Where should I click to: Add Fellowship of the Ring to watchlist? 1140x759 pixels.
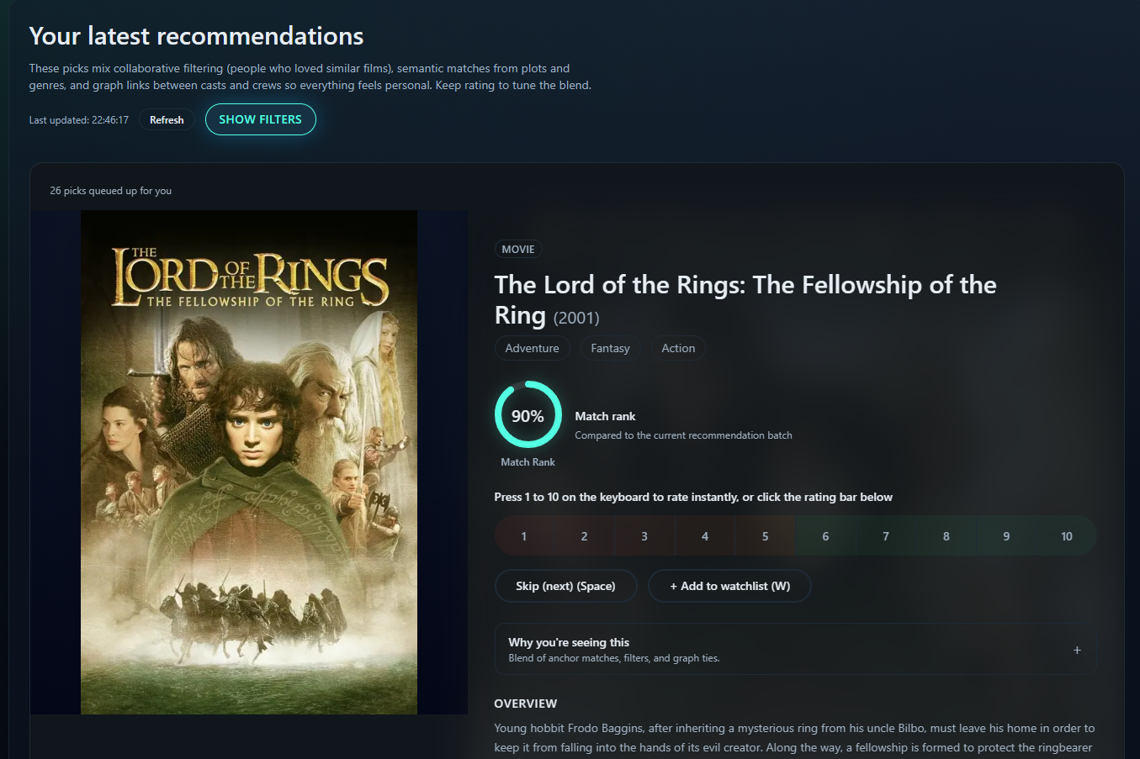coord(729,586)
